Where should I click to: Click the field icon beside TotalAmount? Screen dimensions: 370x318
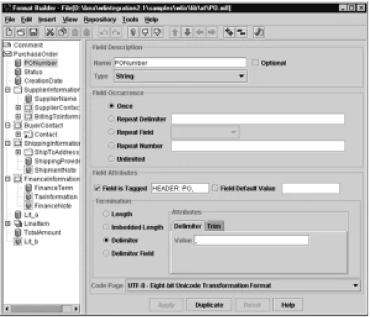tap(18, 232)
